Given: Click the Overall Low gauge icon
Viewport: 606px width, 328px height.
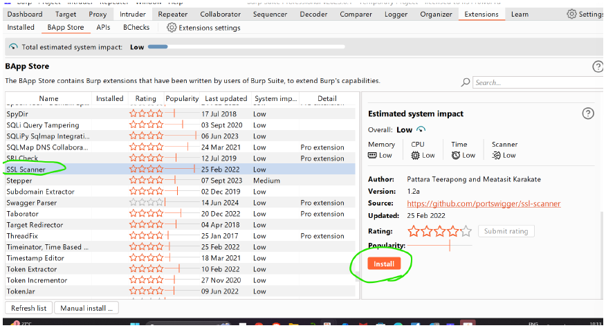Looking at the screenshot, I should pos(421,129).
